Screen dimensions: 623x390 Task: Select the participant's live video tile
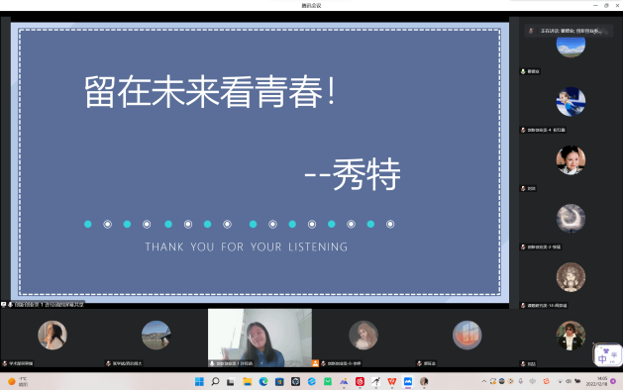[260, 338]
